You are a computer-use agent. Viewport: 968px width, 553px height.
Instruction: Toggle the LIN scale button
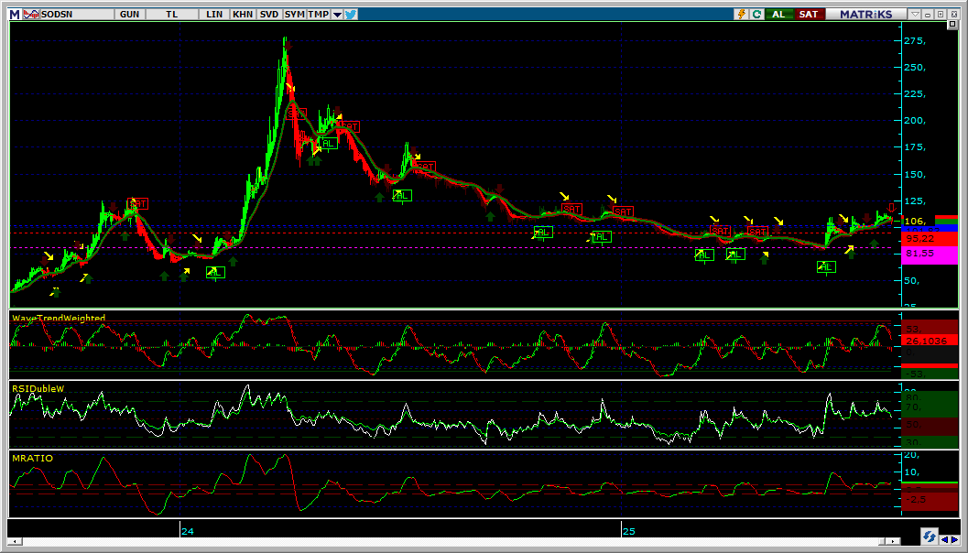(x=214, y=15)
